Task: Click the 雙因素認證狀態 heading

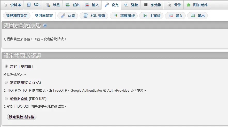Action: [22, 25]
